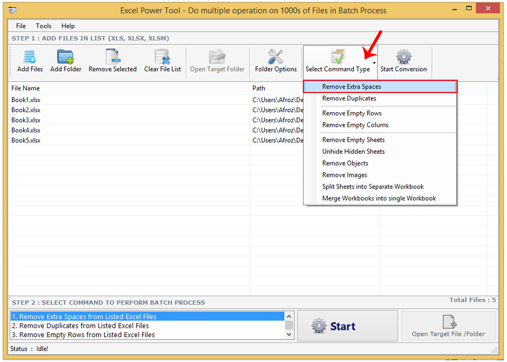Expand the Select Command Type dropdown arrow
Image resolution: width=507 pixels, height=362 pixels.
374,63
